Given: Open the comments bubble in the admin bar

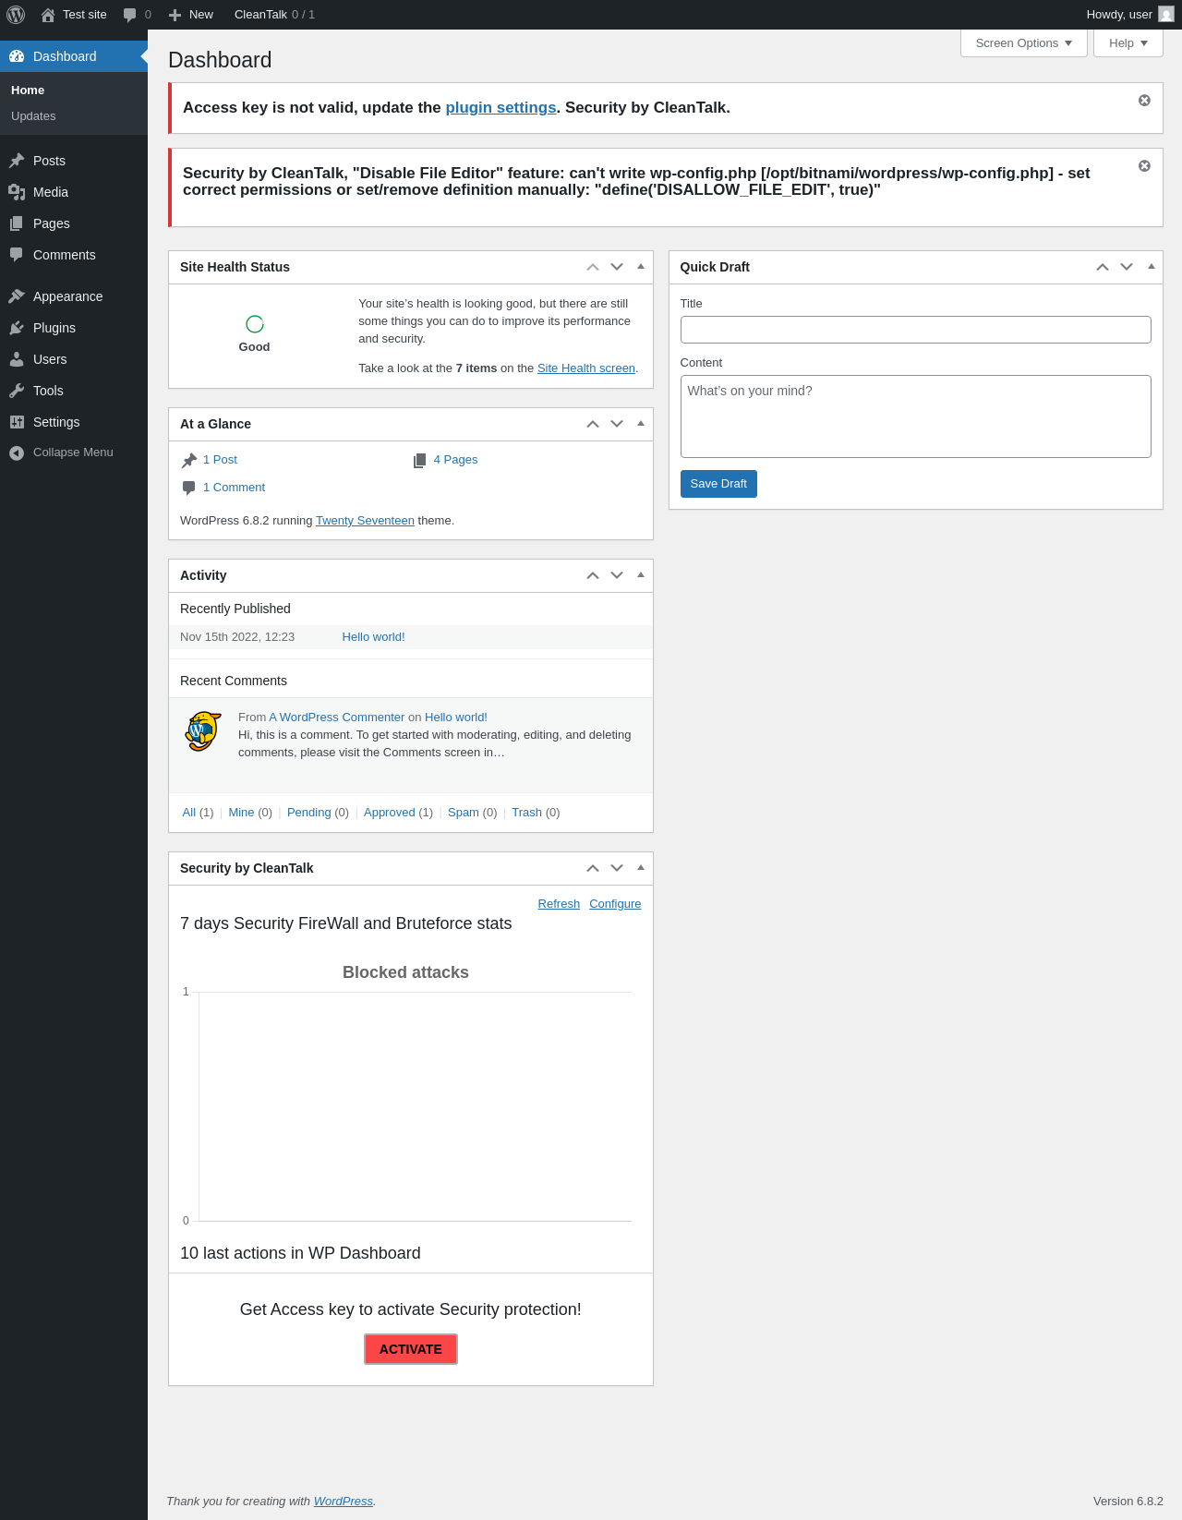Looking at the screenshot, I should click(130, 15).
